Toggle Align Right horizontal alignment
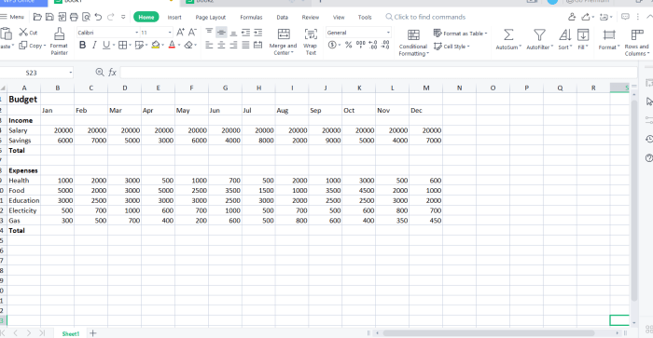The width and height of the screenshot is (653, 338). (233, 45)
